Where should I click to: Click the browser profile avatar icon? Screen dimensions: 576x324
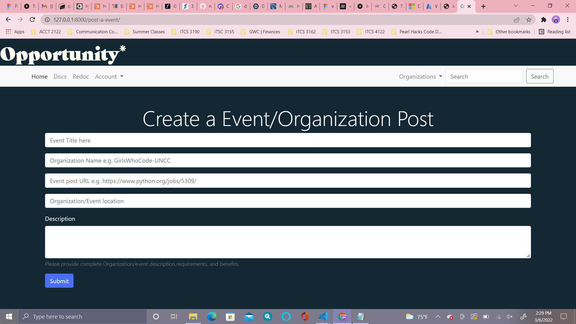coord(556,19)
